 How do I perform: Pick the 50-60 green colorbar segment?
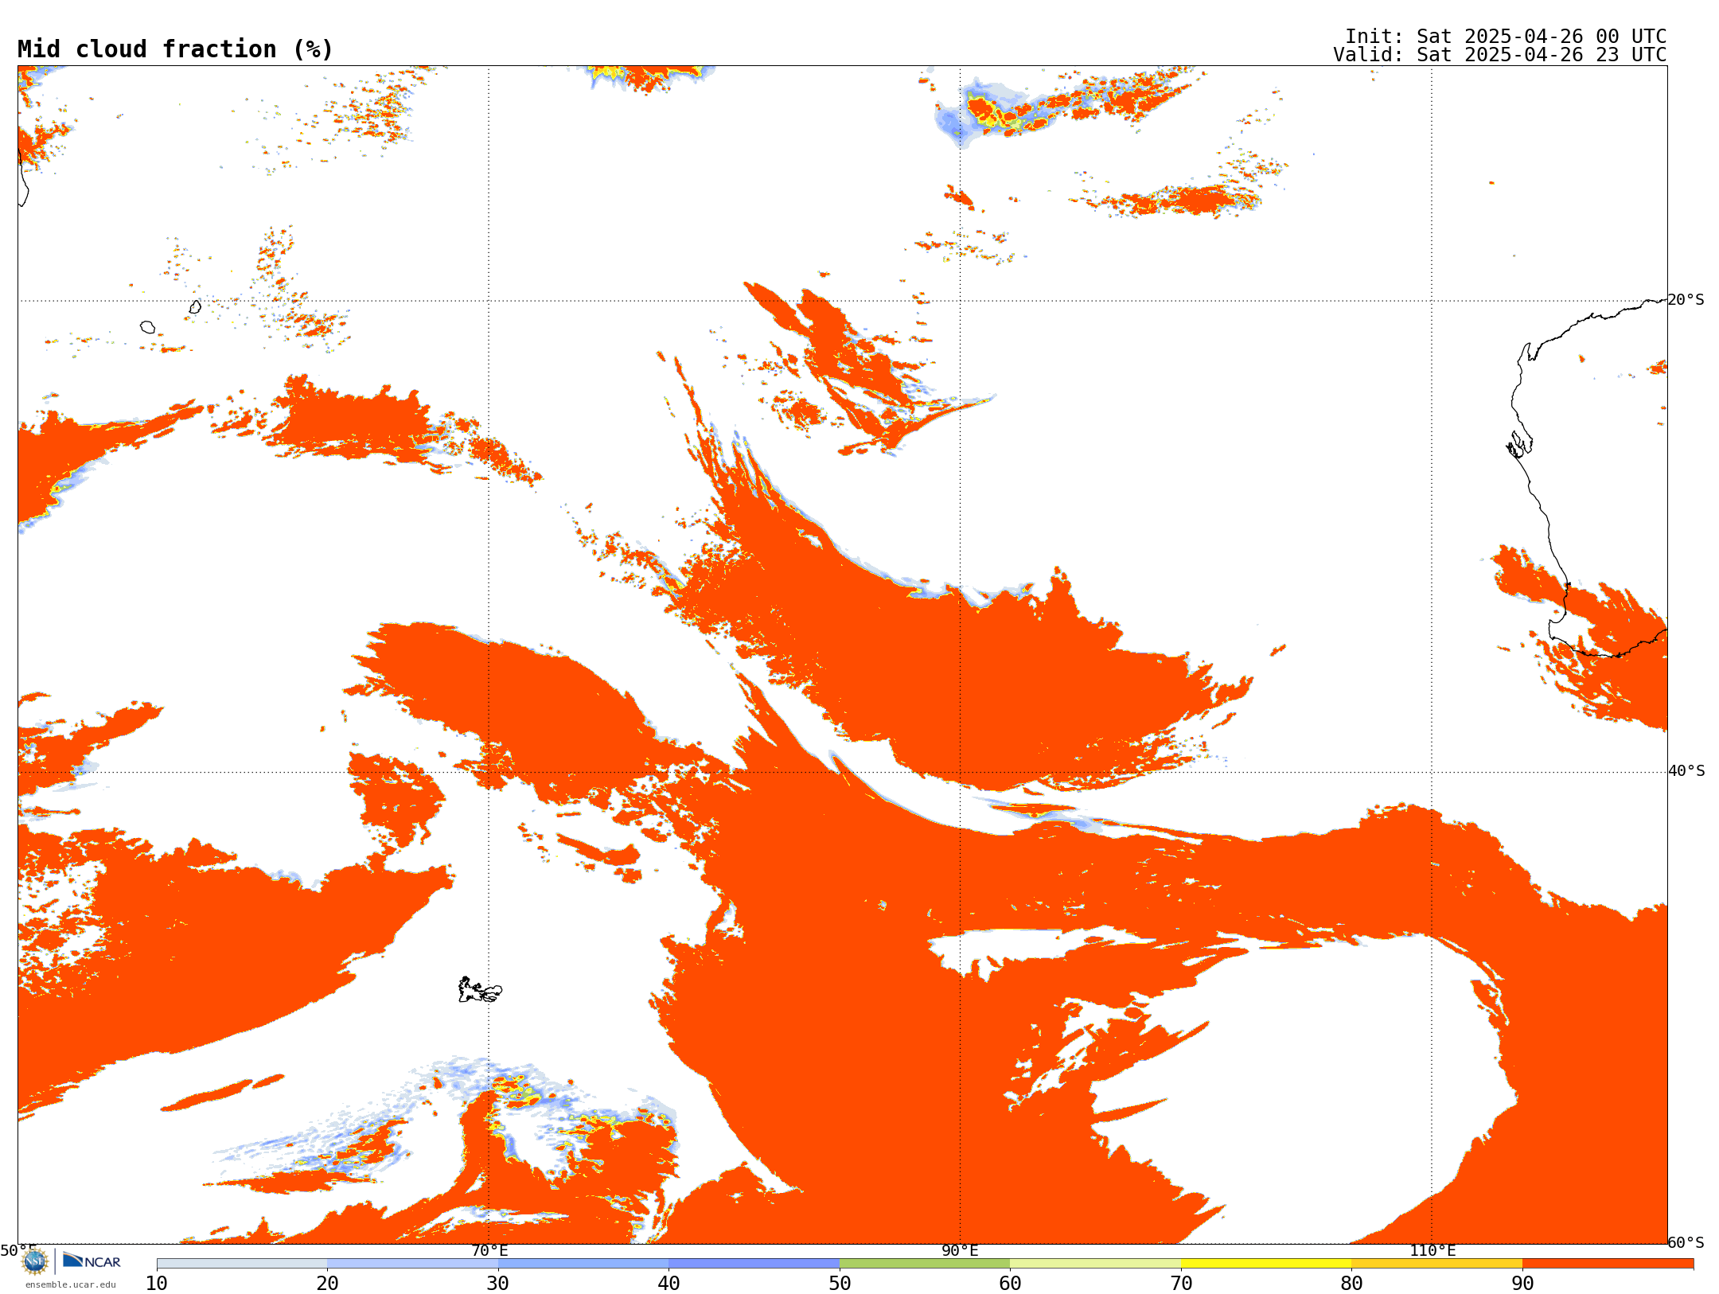tap(925, 1264)
